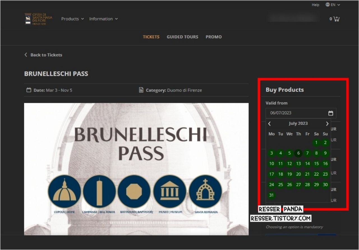Click the Valid from date field
This screenshot has height=250, width=359.
[301, 113]
